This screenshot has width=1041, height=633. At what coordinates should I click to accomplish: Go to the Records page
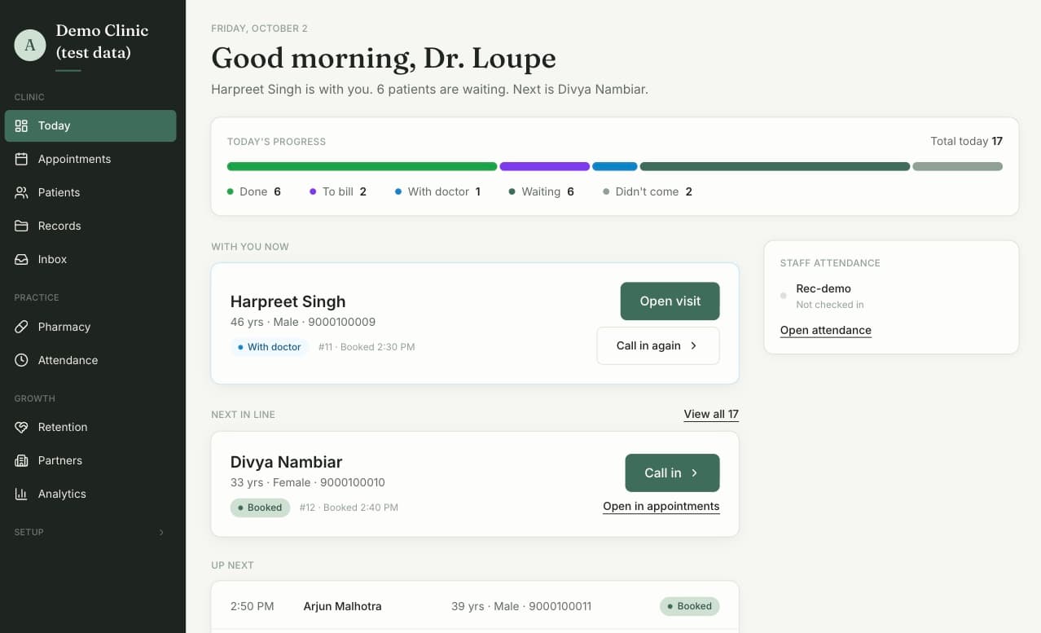[90, 226]
